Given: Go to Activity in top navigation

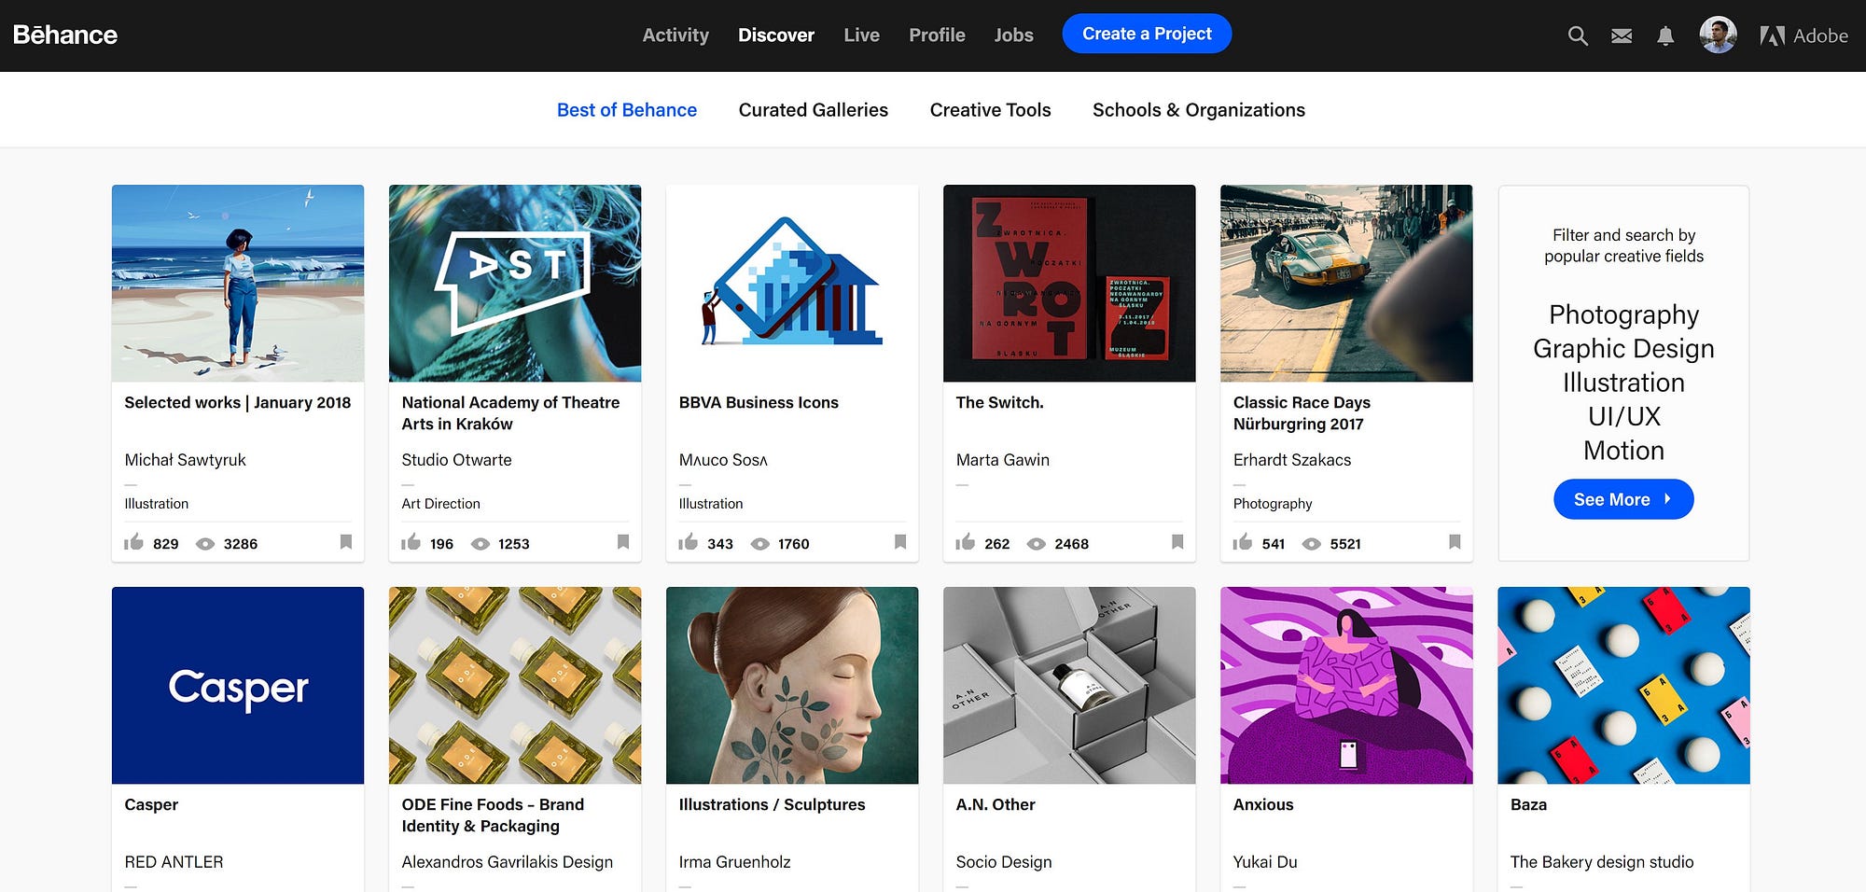Looking at the screenshot, I should point(675,35).
